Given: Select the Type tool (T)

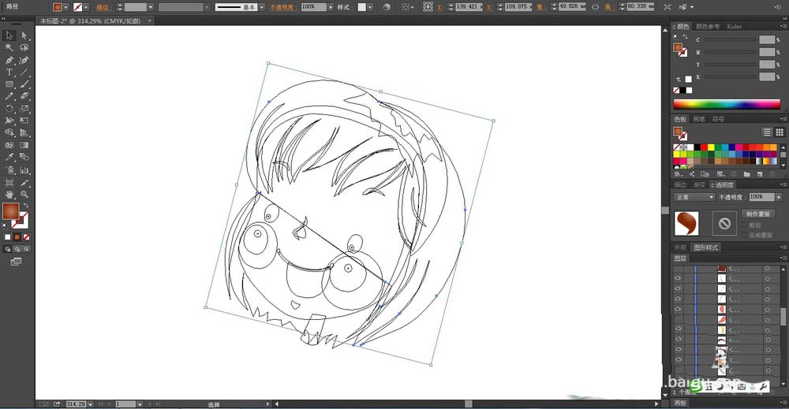Looking at the screenshot, I should [9, 73].
